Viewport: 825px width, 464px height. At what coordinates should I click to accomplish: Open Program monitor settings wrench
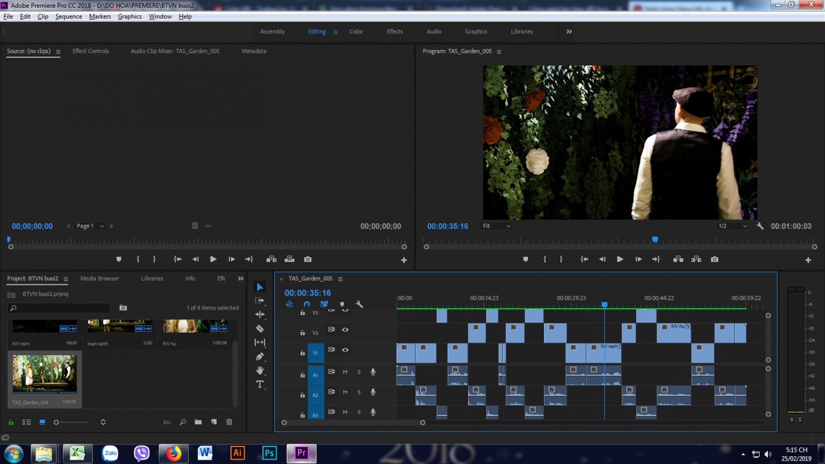click(x=760, y=226)
